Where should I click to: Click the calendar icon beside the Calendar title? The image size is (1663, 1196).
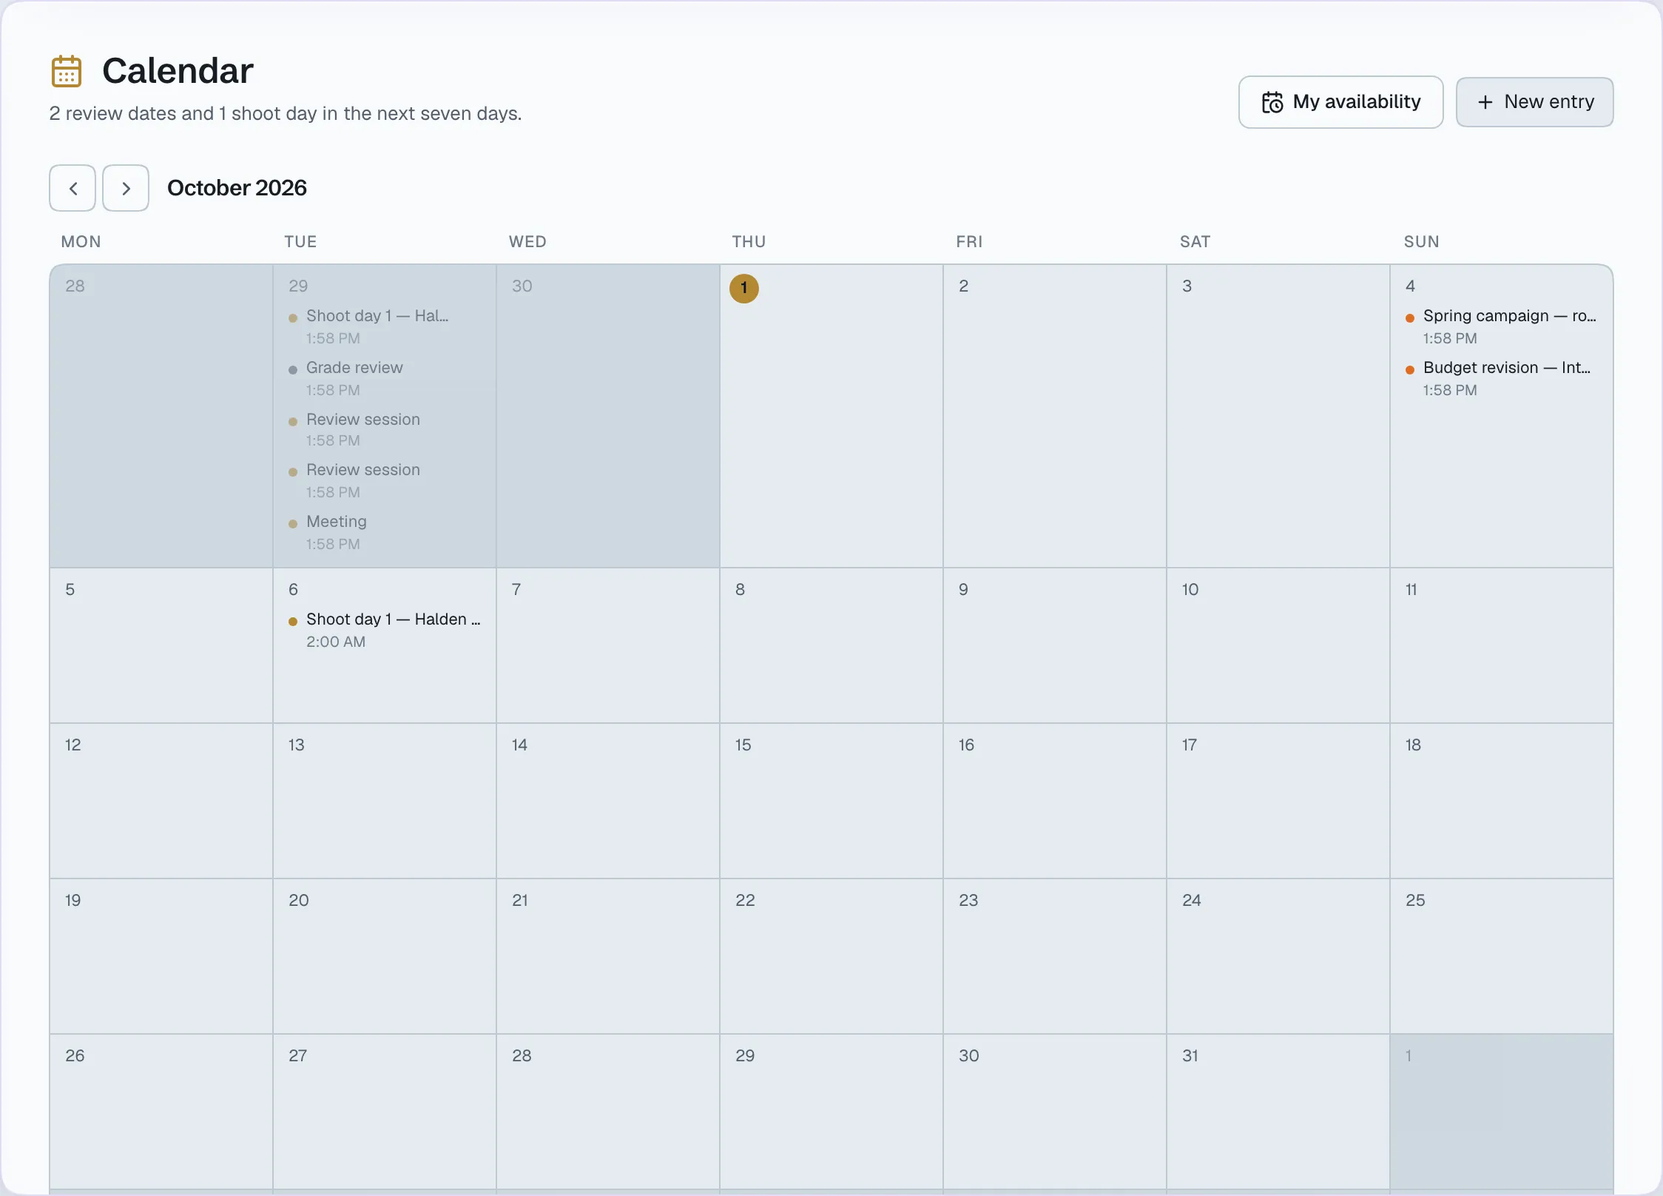(x=67, y=71)
